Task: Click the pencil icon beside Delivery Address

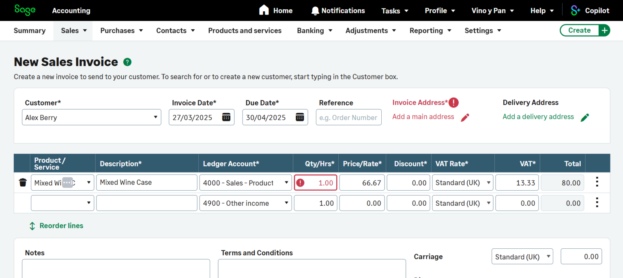Action: coord(585,117)
